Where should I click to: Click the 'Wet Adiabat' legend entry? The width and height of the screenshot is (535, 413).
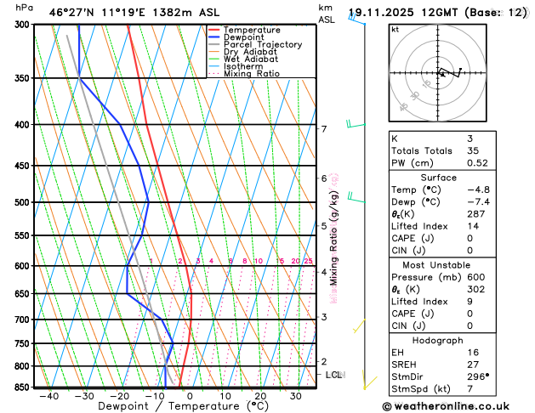pos(251,59)
